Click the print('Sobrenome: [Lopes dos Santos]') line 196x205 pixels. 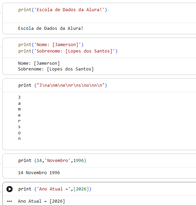pyautogui.click(x=68, y=51)
